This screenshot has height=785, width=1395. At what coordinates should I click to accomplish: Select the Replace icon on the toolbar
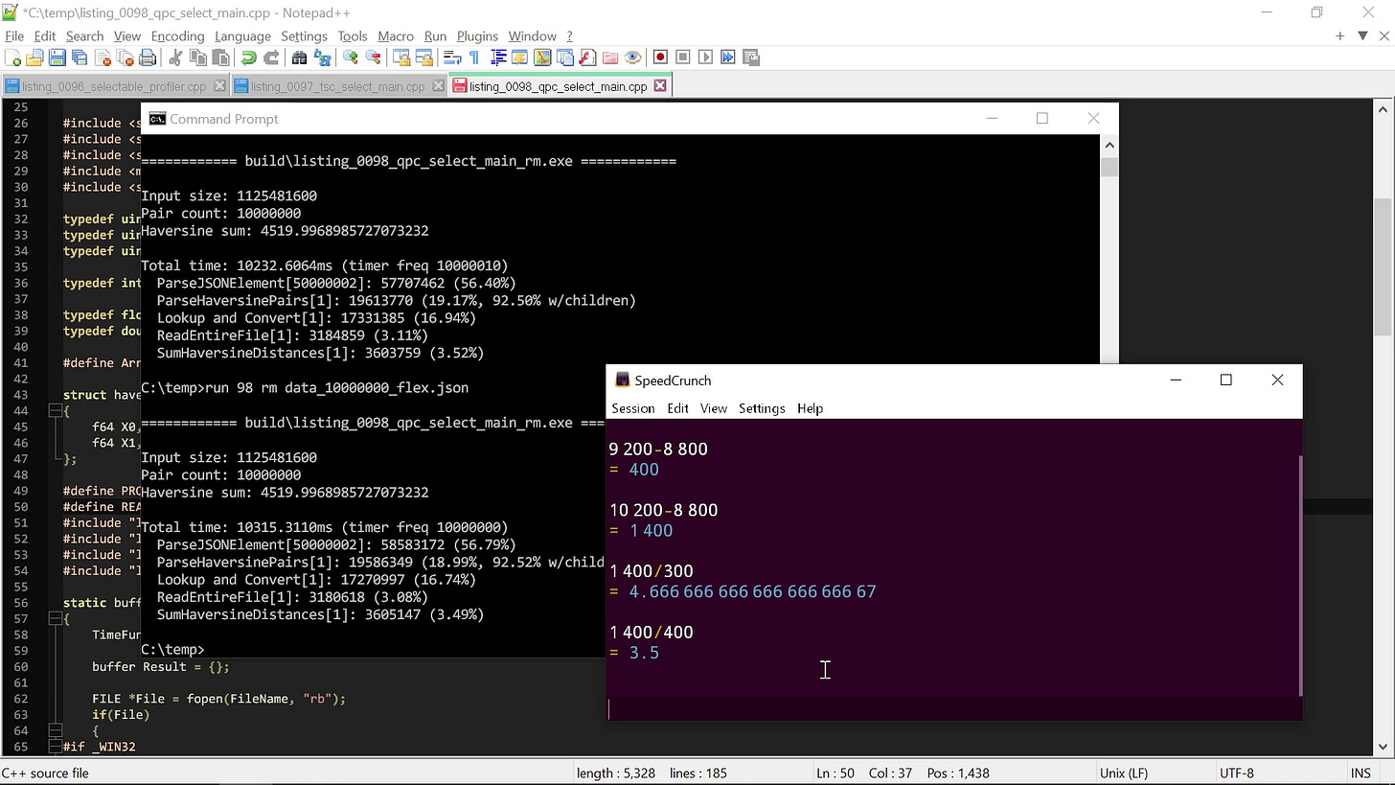[323, 58]
